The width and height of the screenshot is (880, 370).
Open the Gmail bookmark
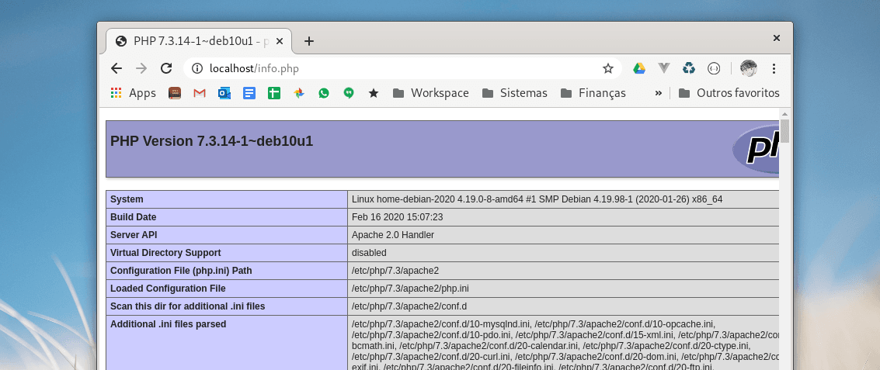[200, 93]
